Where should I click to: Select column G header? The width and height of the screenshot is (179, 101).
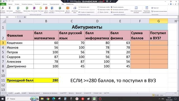pos(159,21)
